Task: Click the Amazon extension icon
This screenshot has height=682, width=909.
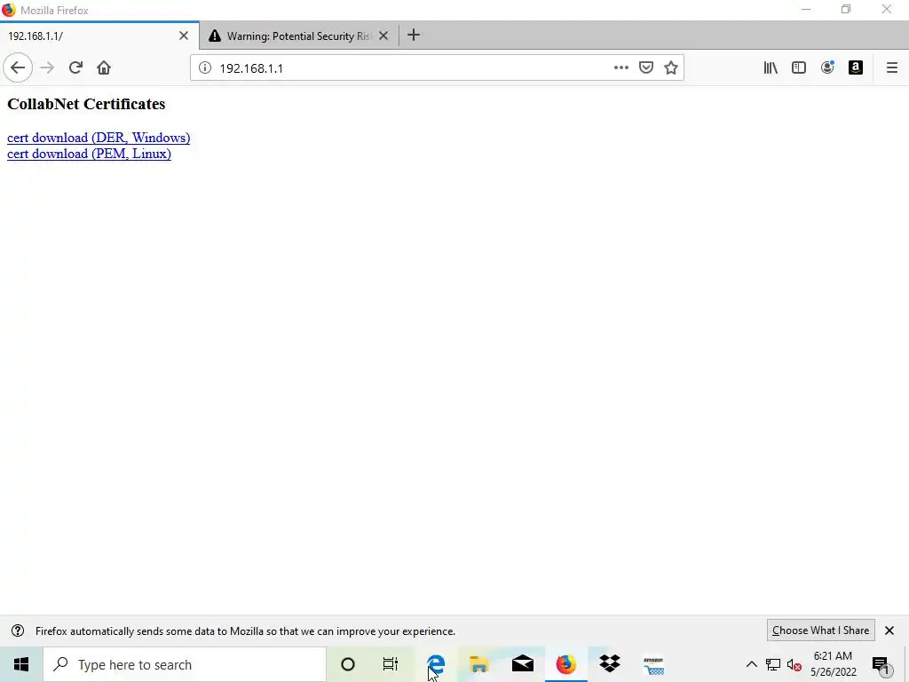Action: (x=856, y=67)
